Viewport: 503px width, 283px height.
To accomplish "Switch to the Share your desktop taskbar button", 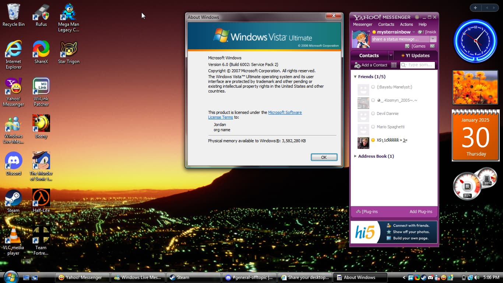I will click(305, 277).
